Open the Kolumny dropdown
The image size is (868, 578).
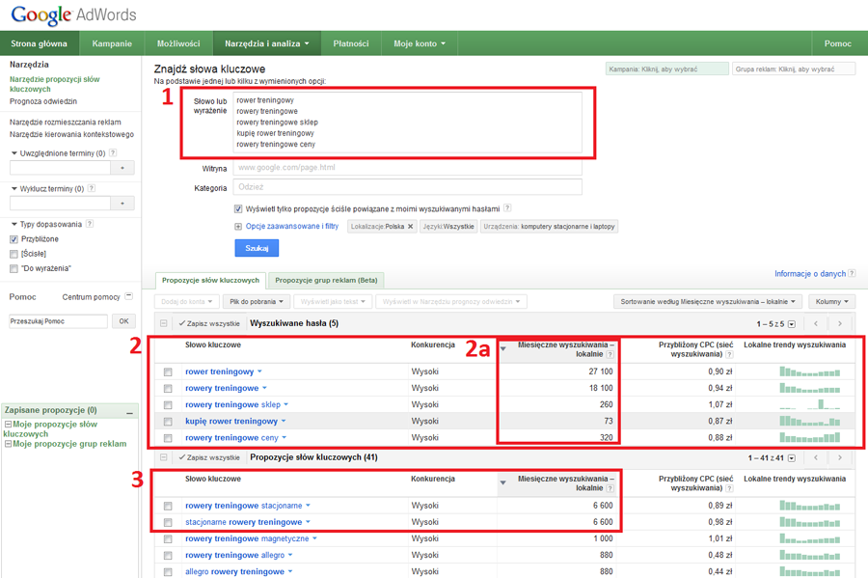coord(831,302)
